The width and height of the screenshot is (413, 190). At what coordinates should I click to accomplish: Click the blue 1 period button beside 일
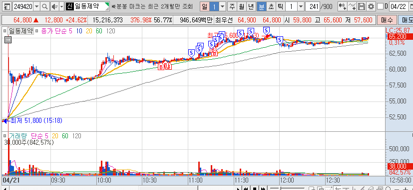point(214,6)
